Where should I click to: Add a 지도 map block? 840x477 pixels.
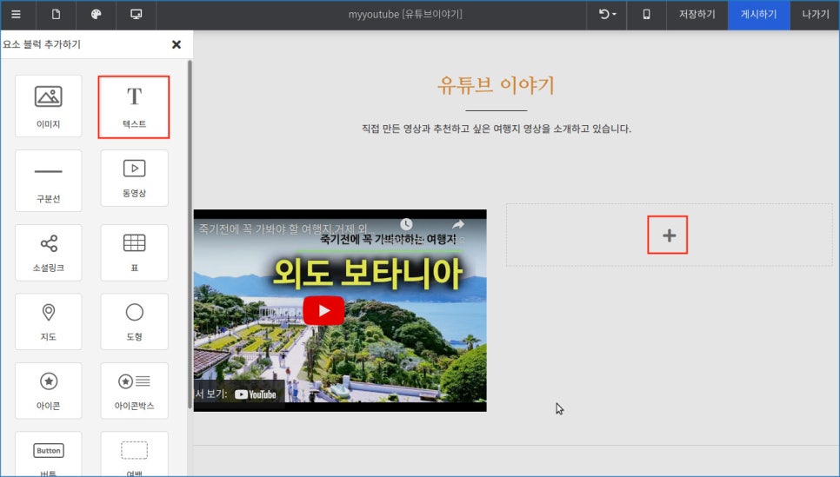coord(48,321)
